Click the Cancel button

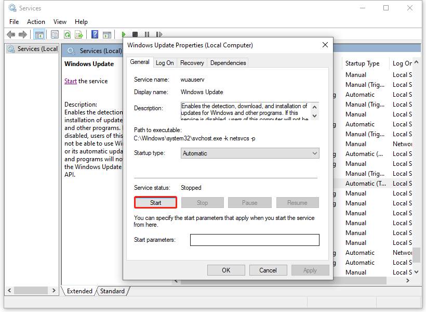(268, 270)
